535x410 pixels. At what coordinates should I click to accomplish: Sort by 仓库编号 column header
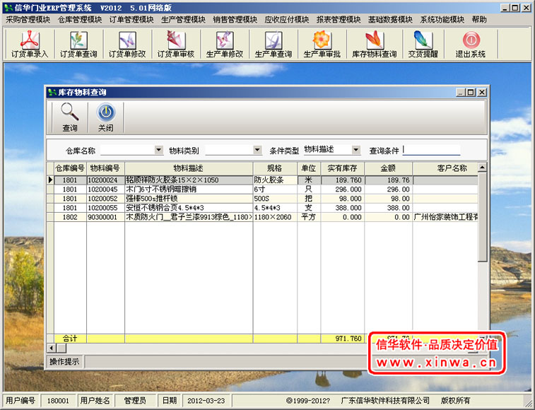point(70,168)
